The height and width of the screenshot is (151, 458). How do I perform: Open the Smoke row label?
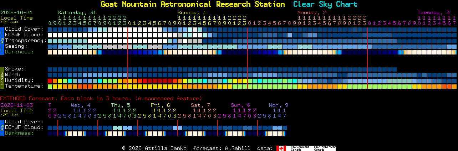[15, 69]
